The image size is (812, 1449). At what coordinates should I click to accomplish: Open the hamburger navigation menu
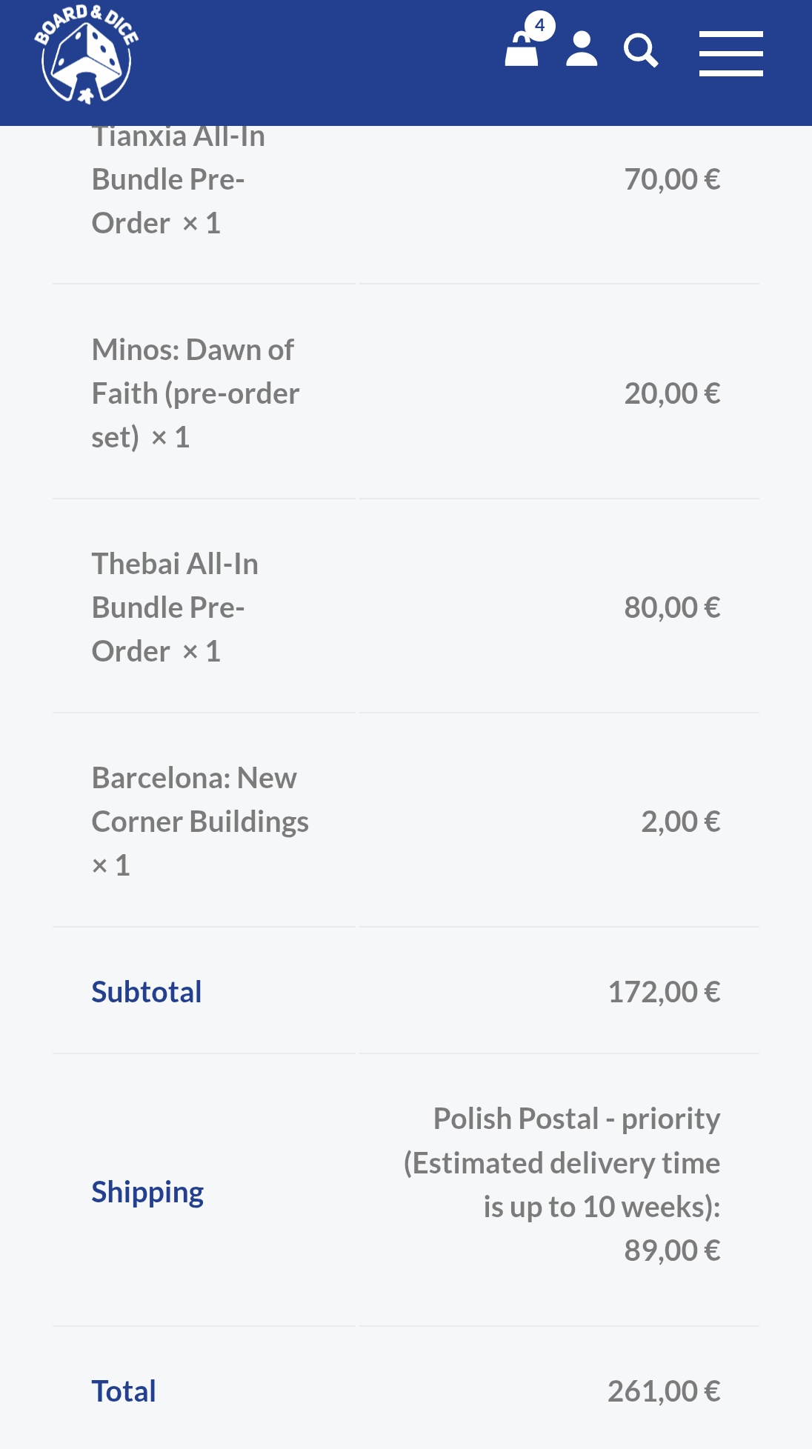[731, 53]
